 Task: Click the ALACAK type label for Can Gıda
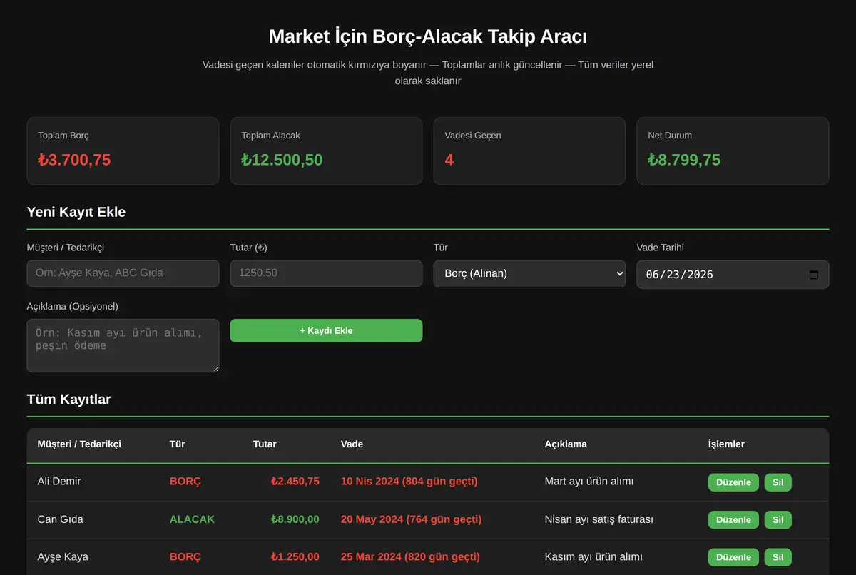point(192,519)
